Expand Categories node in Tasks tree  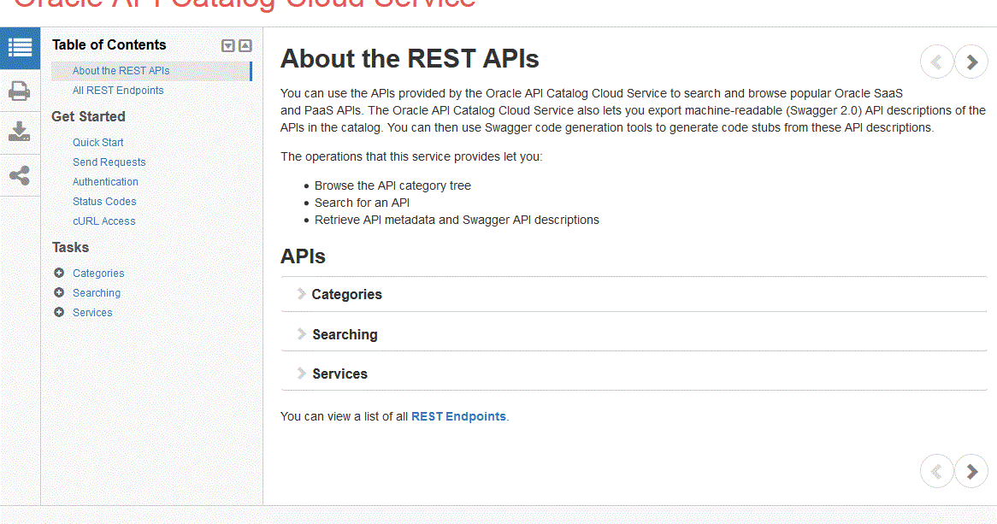click(x=59, y=273)
